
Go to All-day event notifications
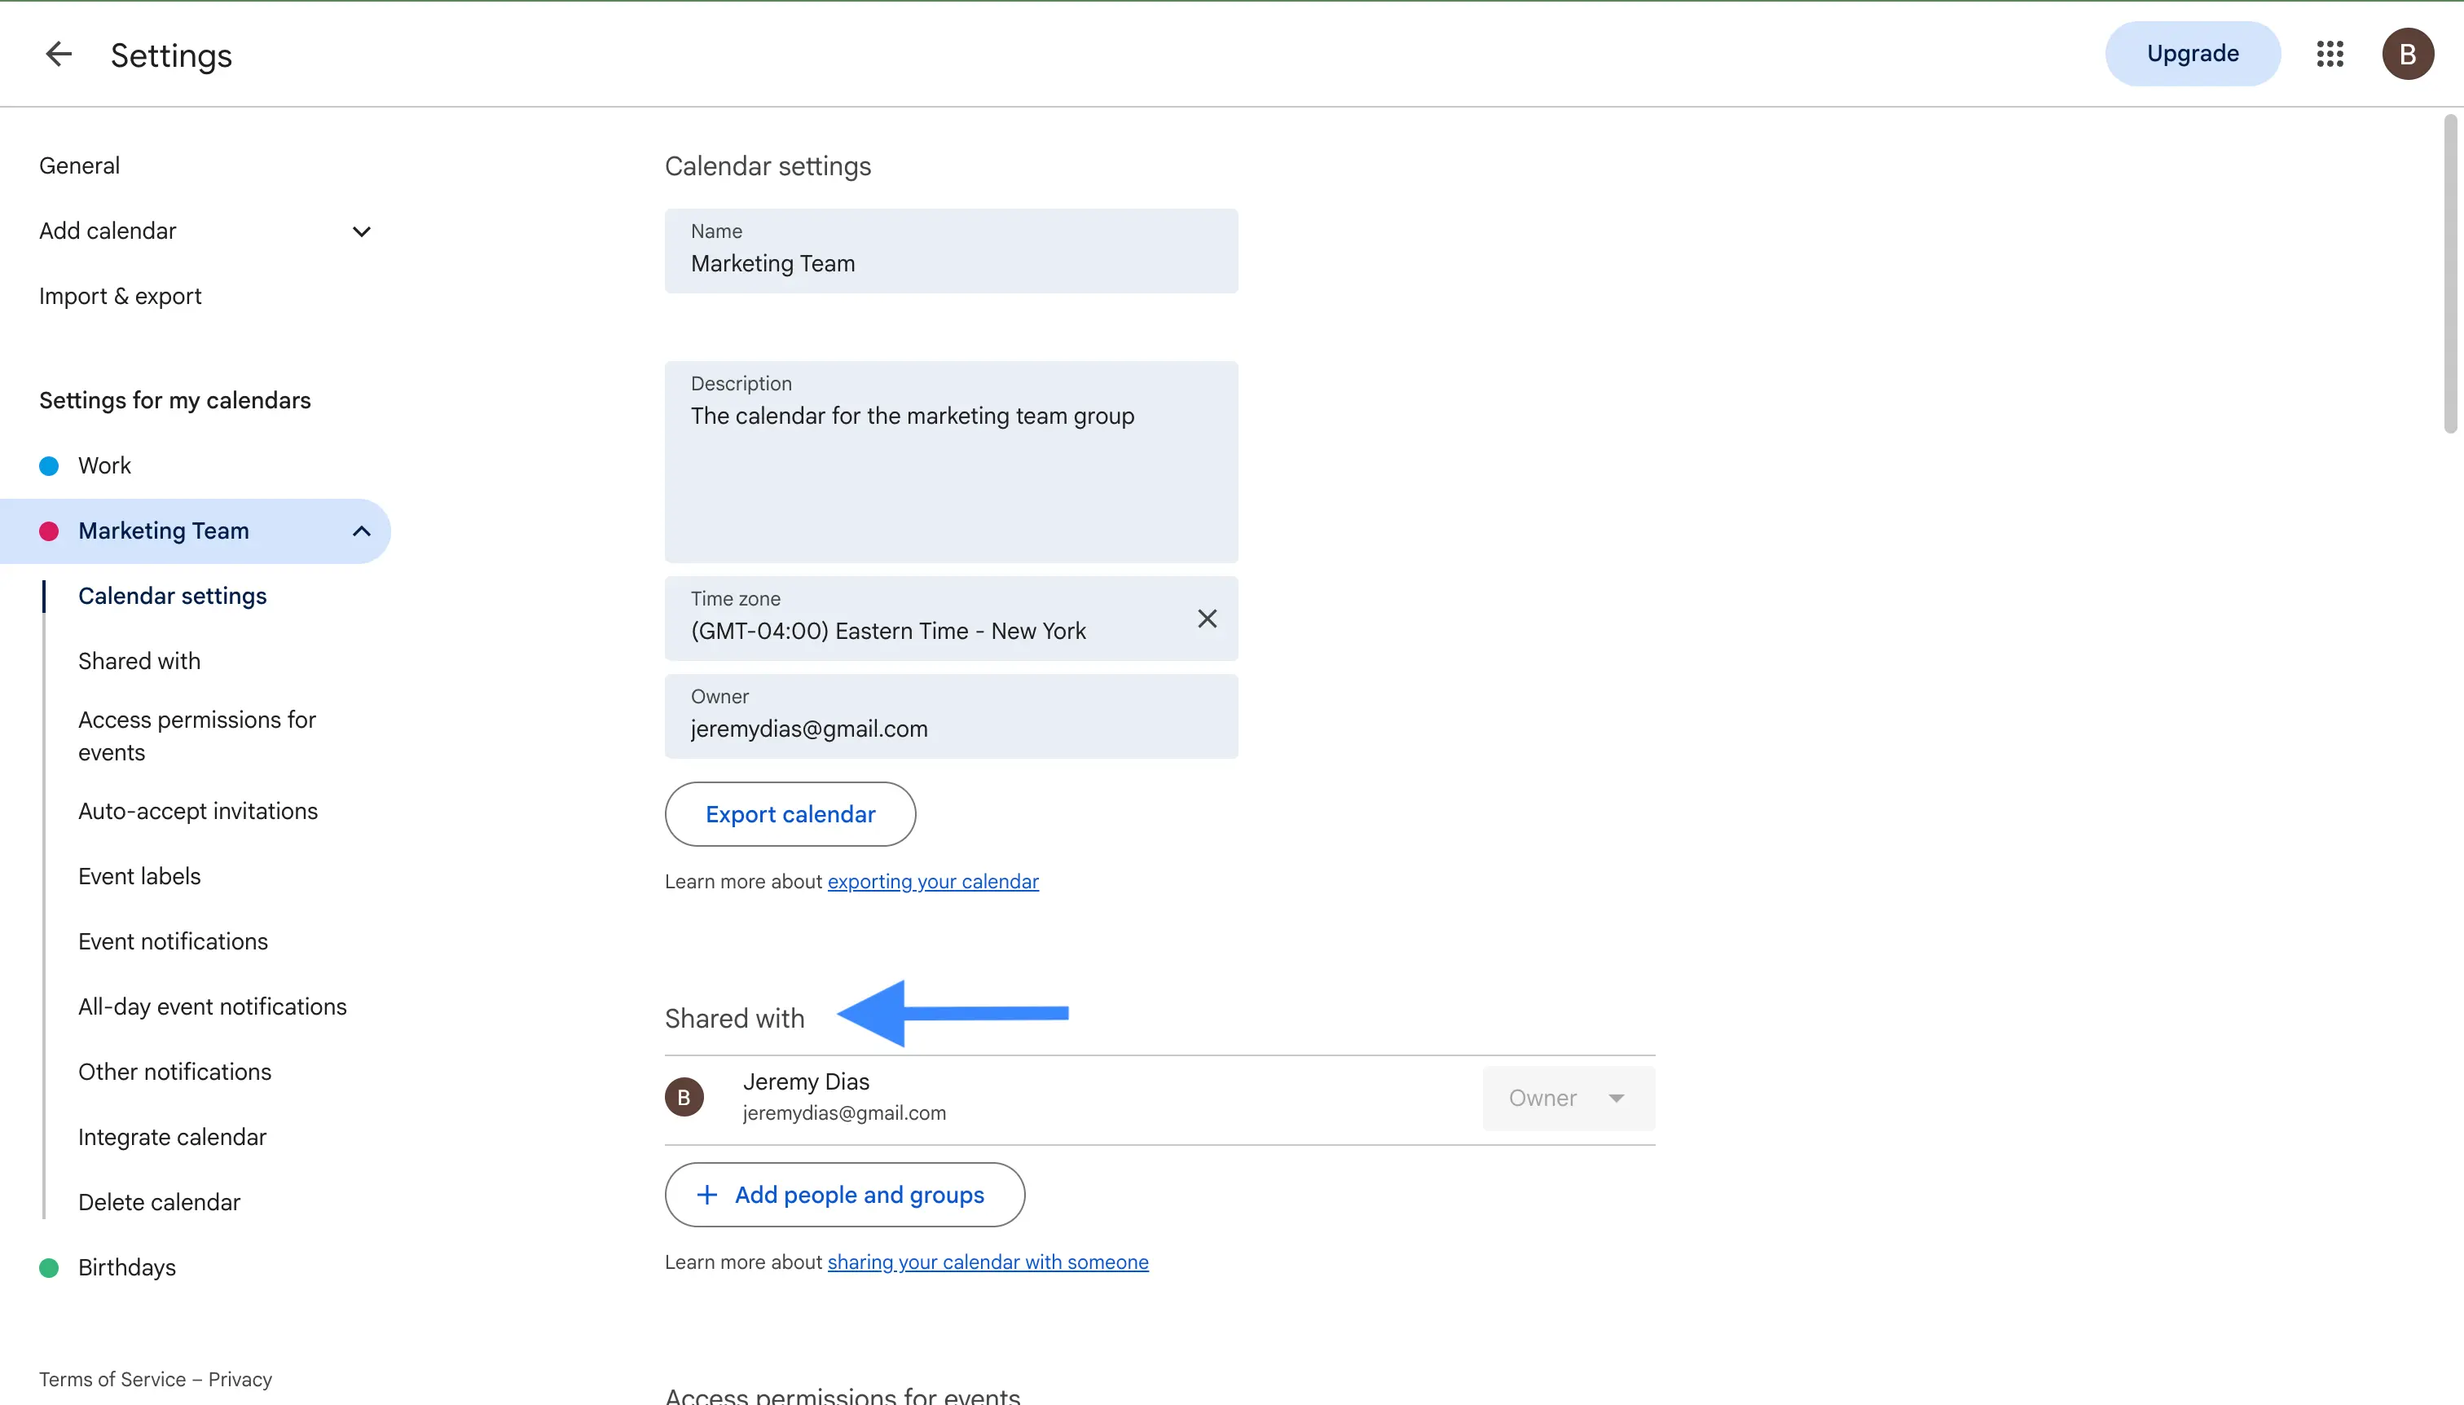coord(212,1006)
